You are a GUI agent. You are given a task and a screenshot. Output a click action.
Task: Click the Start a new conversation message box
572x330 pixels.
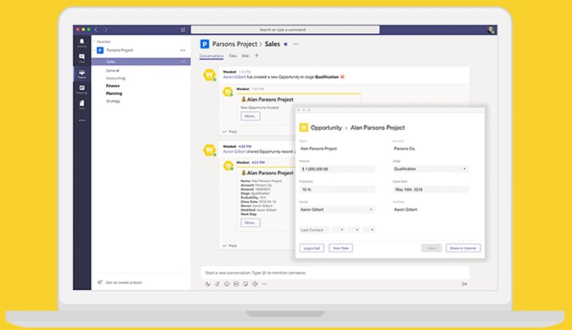(335, 273)
